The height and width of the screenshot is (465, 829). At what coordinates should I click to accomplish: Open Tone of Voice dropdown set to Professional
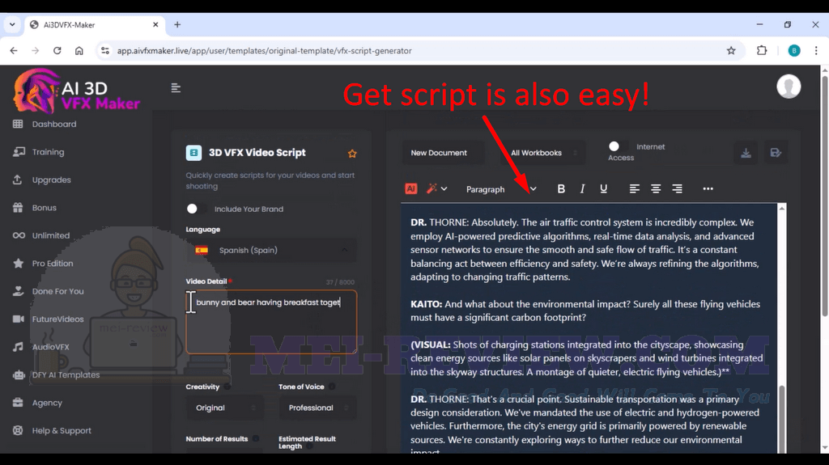(x=317, y=408)
